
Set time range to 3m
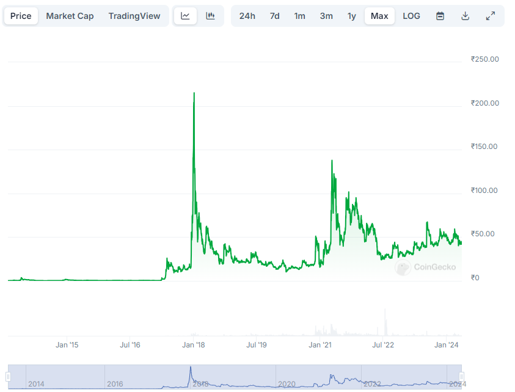tap(326, 16)
